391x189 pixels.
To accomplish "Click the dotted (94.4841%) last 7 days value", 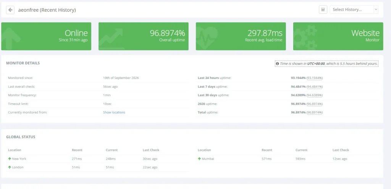I will pos(315,86).
